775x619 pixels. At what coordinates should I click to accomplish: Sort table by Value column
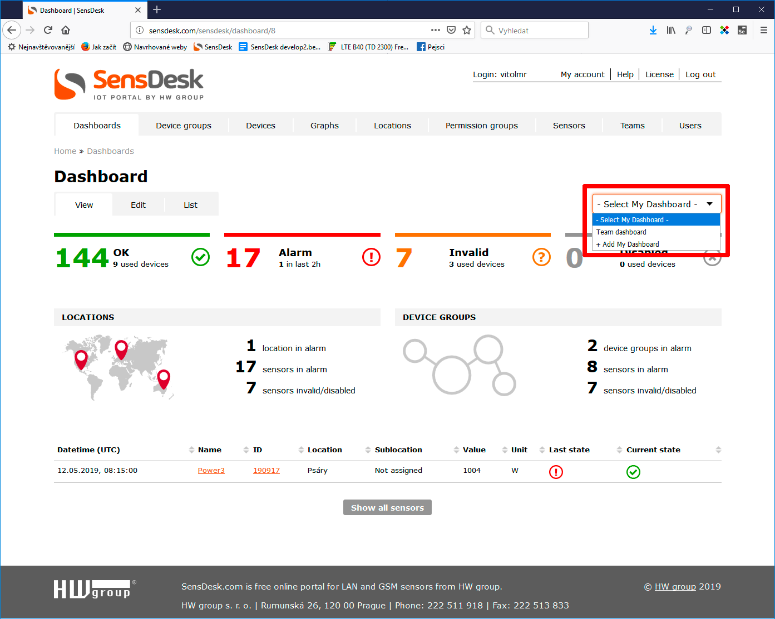pyautogui.click(x=474, y=450)
